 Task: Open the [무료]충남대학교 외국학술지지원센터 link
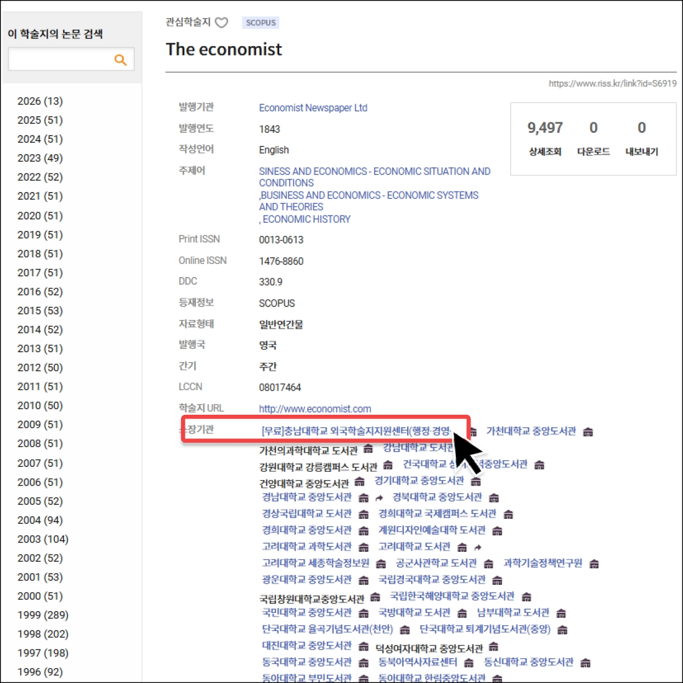[x=356, y=431]
